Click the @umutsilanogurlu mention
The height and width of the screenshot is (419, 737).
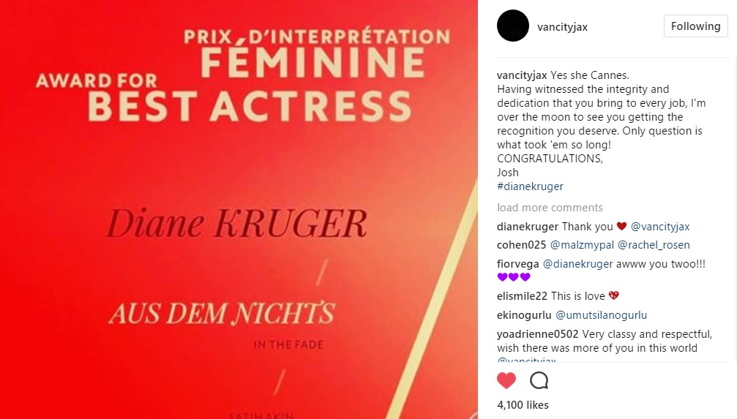tap(601, 315)
